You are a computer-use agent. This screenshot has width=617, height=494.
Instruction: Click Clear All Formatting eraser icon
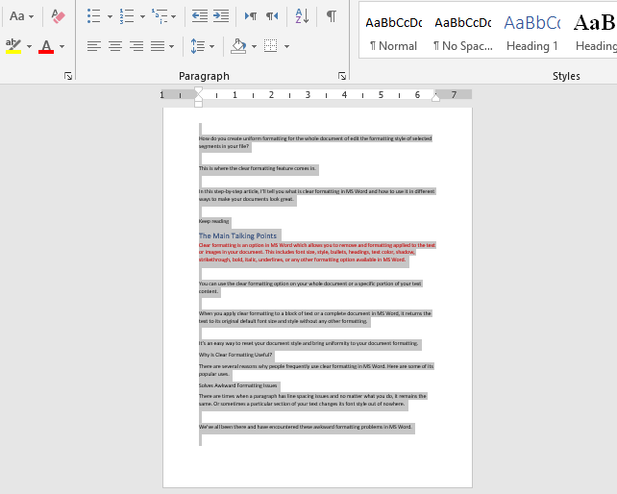(59, 16)
